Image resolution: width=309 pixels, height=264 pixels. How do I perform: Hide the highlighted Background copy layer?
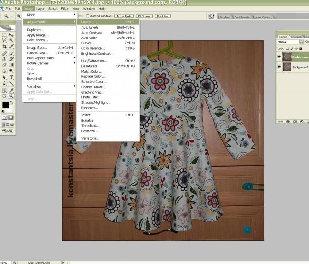pyautogui.click(x=279, y=57)
